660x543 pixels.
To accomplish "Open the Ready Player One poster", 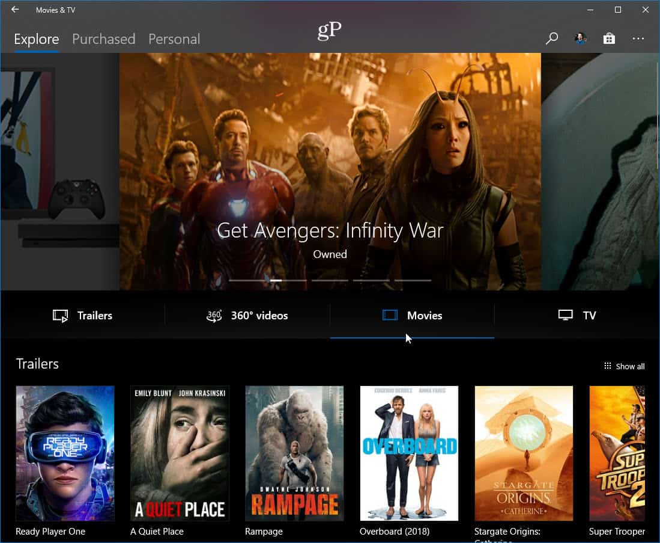I will tap(65, 453).
